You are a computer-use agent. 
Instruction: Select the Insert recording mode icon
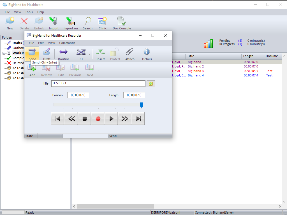101,52
